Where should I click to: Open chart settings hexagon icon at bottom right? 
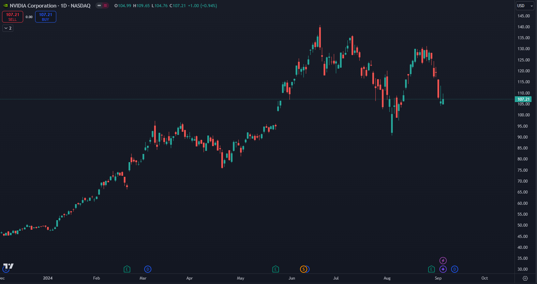pos(525,278)
